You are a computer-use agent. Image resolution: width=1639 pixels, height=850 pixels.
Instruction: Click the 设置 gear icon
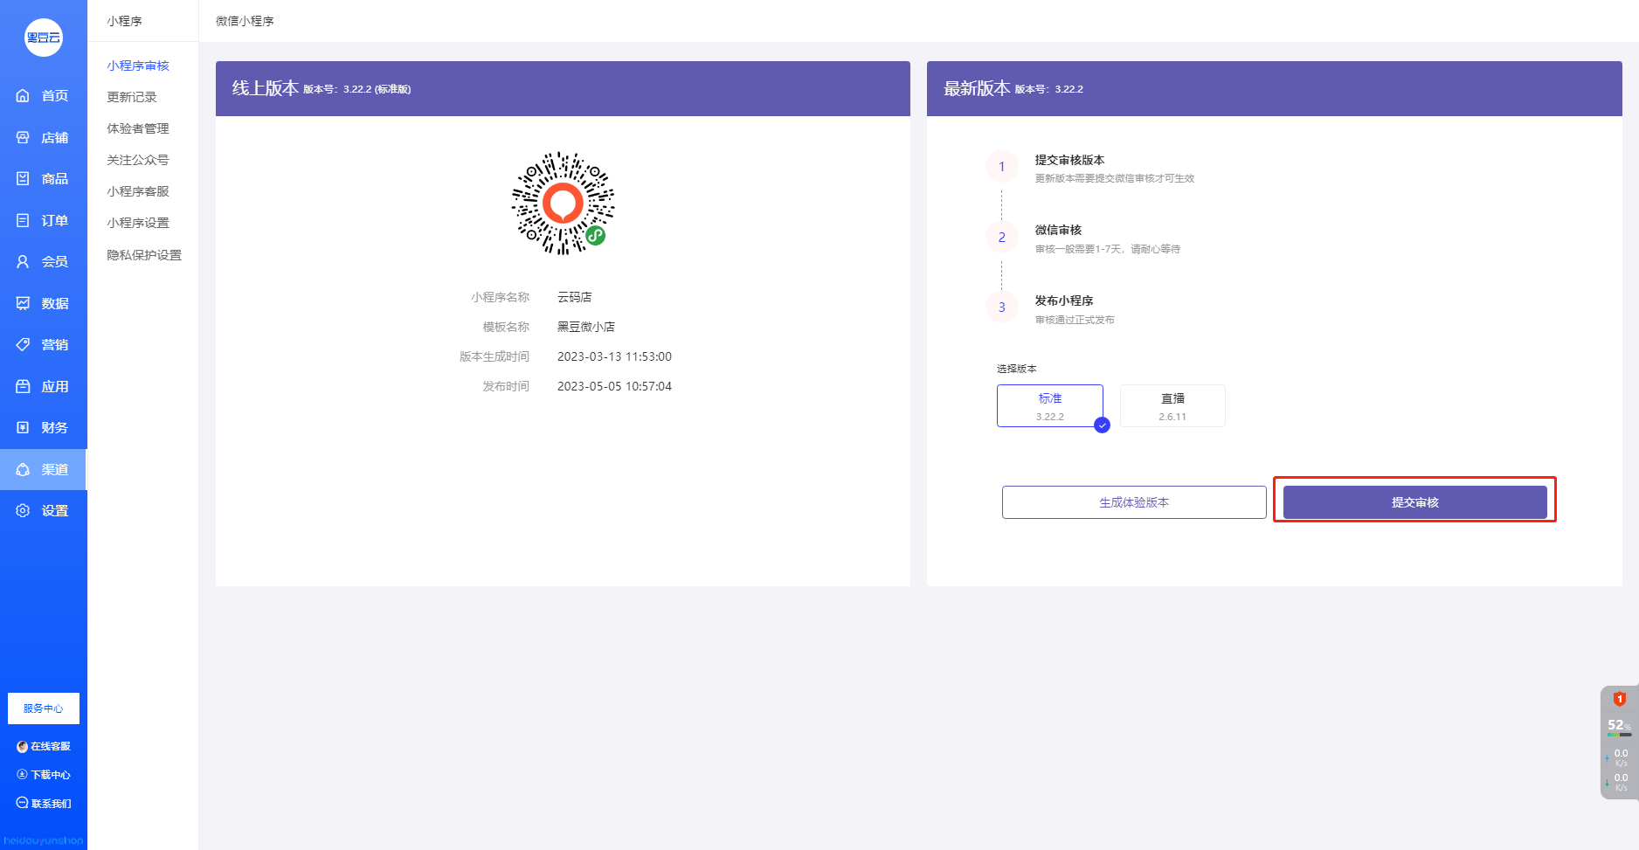(x=23, y=511)
